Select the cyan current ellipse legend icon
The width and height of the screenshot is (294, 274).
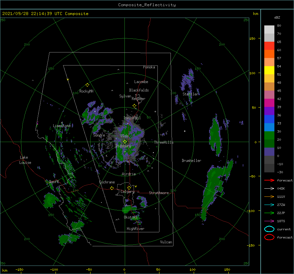tap(269, 229)
